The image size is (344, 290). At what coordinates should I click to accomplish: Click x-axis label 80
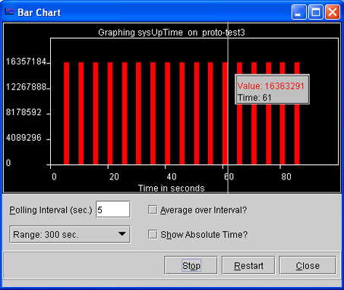[x=286, y=176]
